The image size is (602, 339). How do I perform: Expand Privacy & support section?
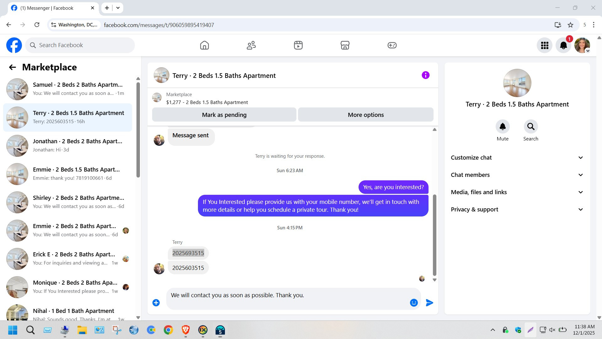pyautogui.click(x=517, y=210)
